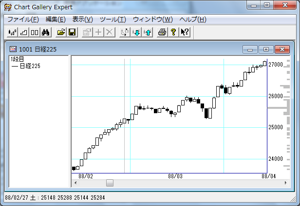
Task: Click the X delete icon
Action: click(110, 32)
